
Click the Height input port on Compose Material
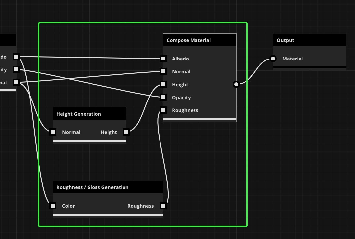coord(163,84)
